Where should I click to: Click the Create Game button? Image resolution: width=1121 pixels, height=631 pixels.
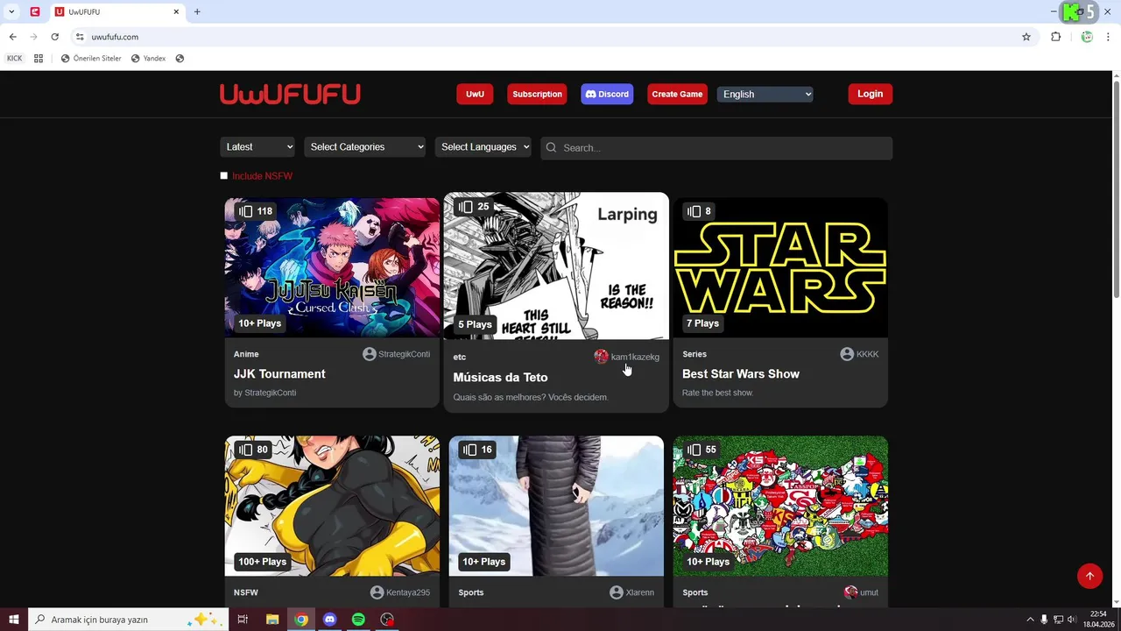click(x=677, y=94)
